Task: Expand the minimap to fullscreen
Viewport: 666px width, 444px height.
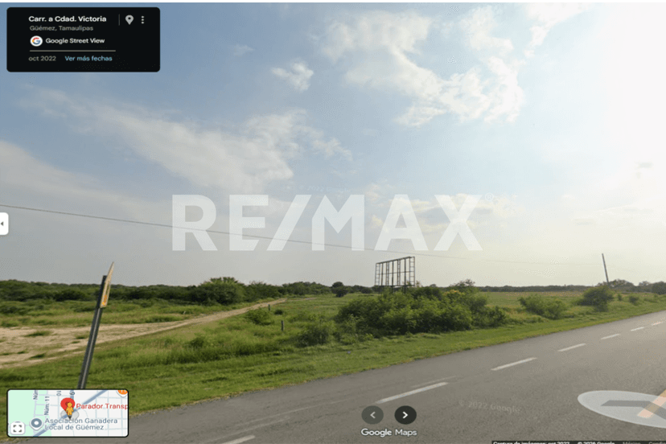Action: click(18, 428)
